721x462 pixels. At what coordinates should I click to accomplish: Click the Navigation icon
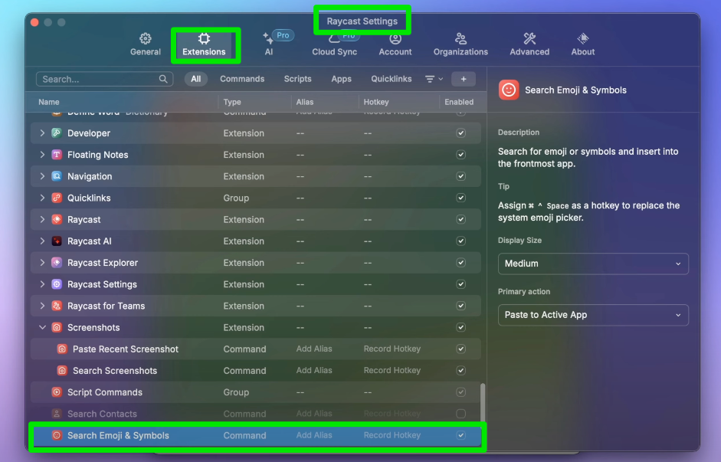(57, 176)
